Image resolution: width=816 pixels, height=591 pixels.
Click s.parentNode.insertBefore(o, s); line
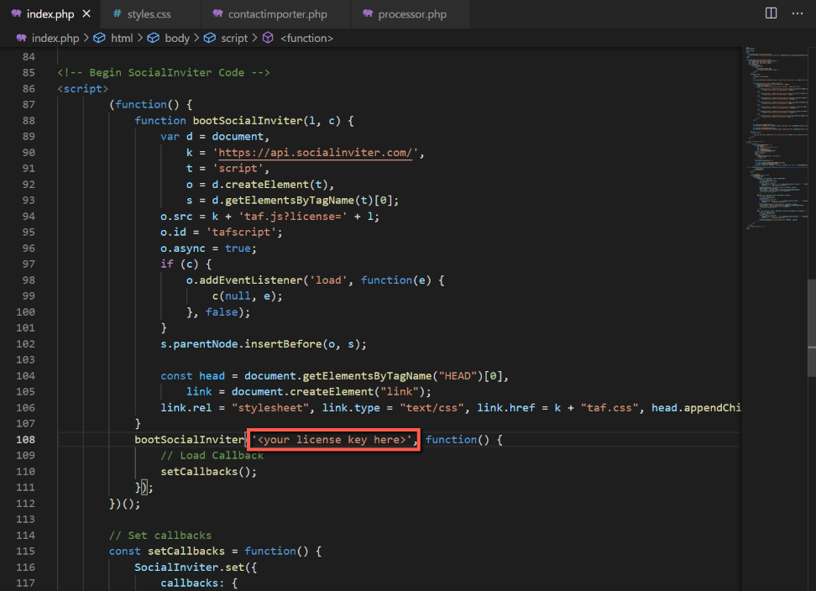point(264,344)
